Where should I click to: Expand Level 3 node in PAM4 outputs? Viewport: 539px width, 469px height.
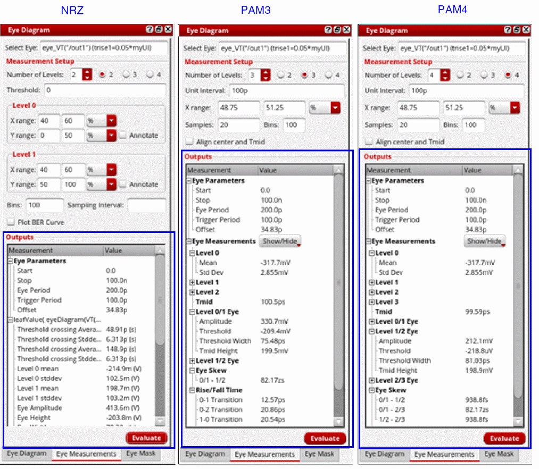371,302
